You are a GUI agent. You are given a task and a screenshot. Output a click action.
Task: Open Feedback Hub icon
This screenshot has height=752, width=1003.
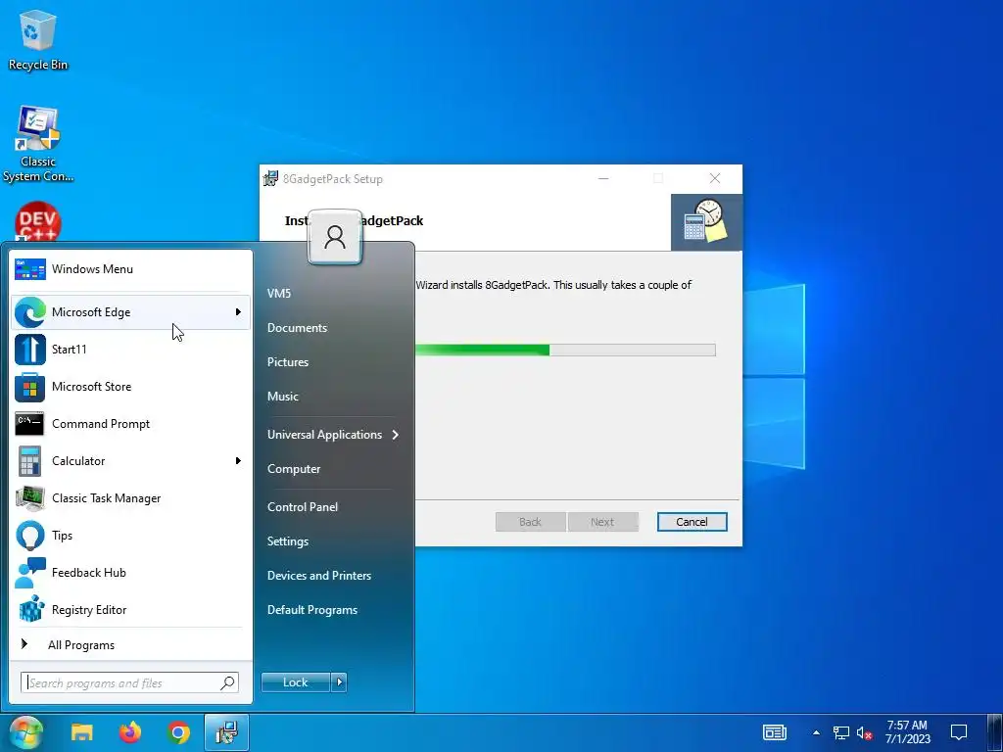click(30, 572)
